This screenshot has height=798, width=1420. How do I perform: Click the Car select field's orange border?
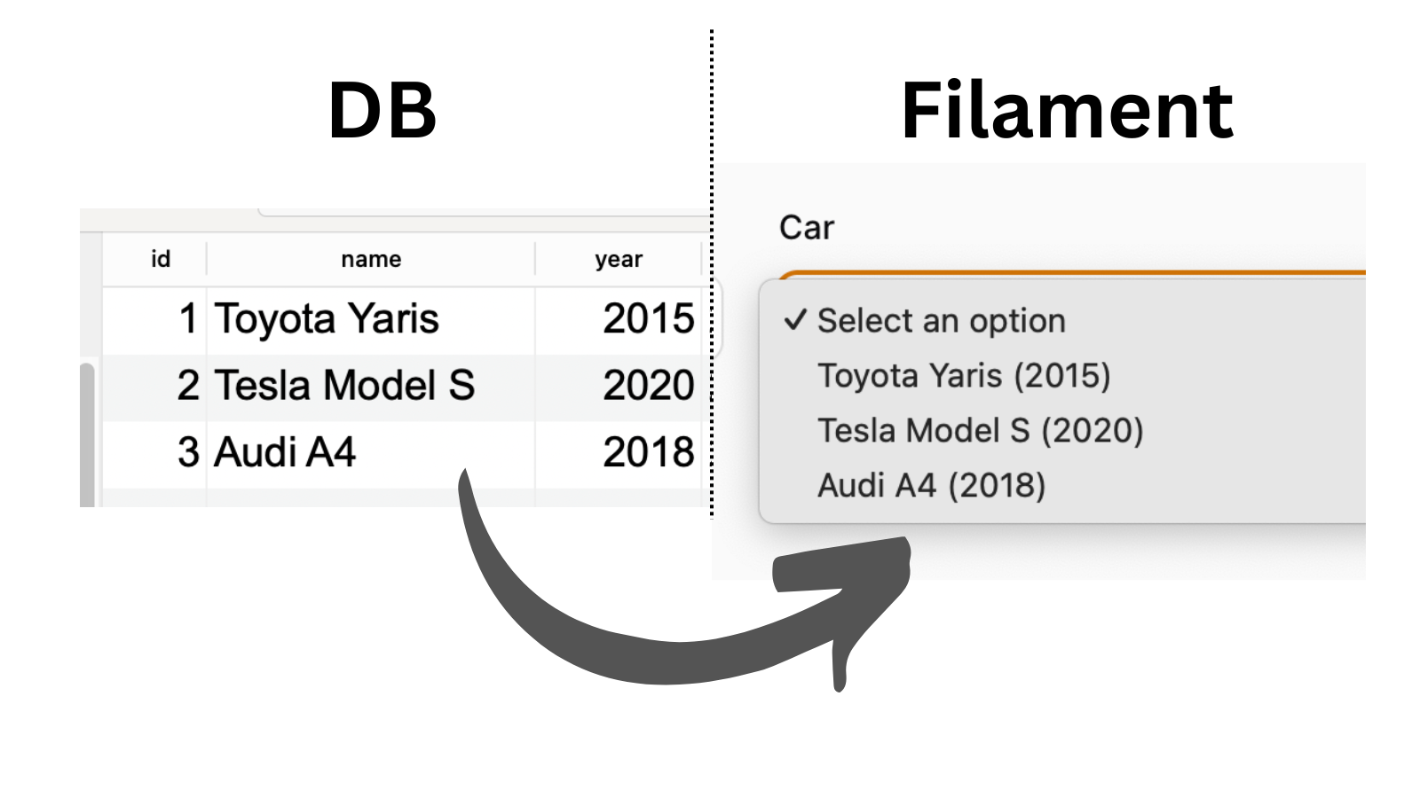coord(1065,273)
